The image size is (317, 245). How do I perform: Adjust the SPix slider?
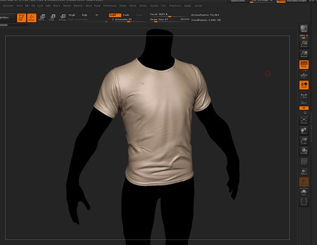[304, 36]
